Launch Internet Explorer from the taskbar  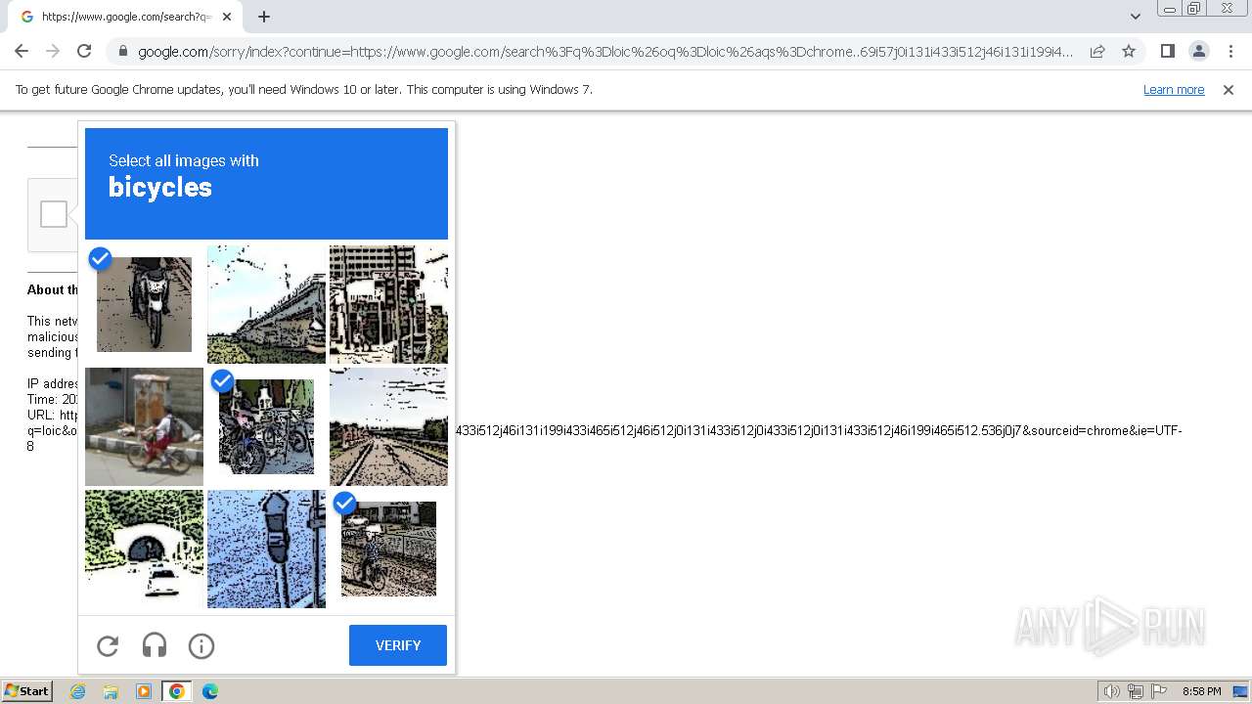click(78, 691)
